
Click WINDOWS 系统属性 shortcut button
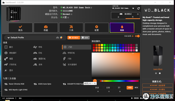click(157, 89)
